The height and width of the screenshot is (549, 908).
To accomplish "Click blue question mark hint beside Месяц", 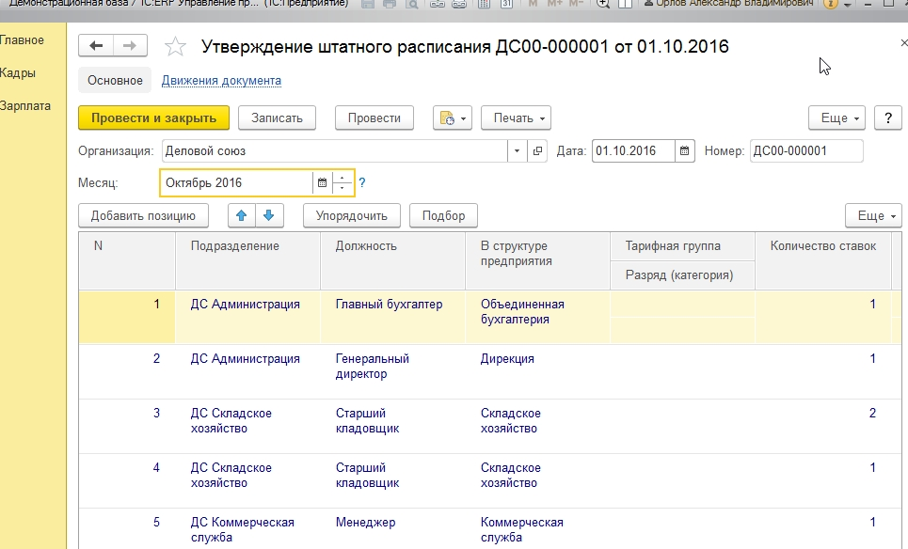I will 362,182.
